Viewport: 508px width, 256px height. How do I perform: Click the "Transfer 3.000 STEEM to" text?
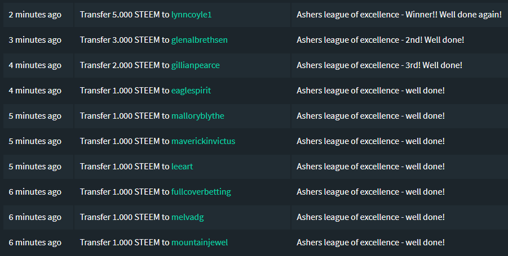tap(125, 40)
